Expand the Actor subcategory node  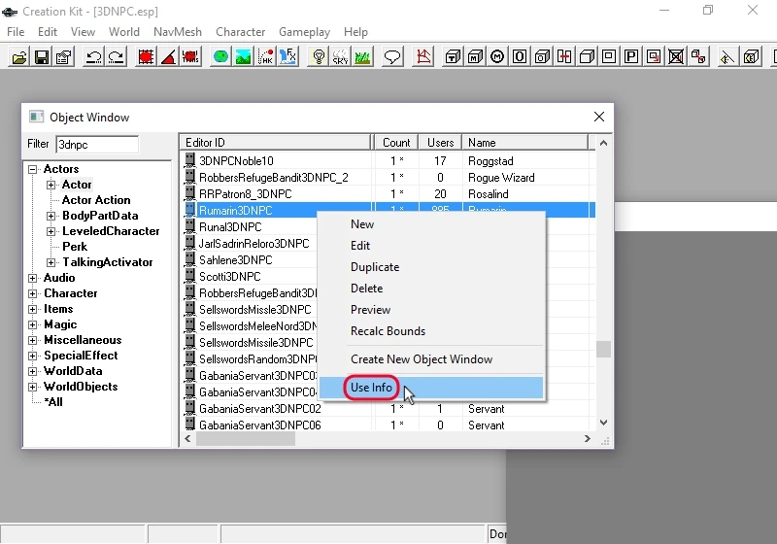tap(51, 185)
